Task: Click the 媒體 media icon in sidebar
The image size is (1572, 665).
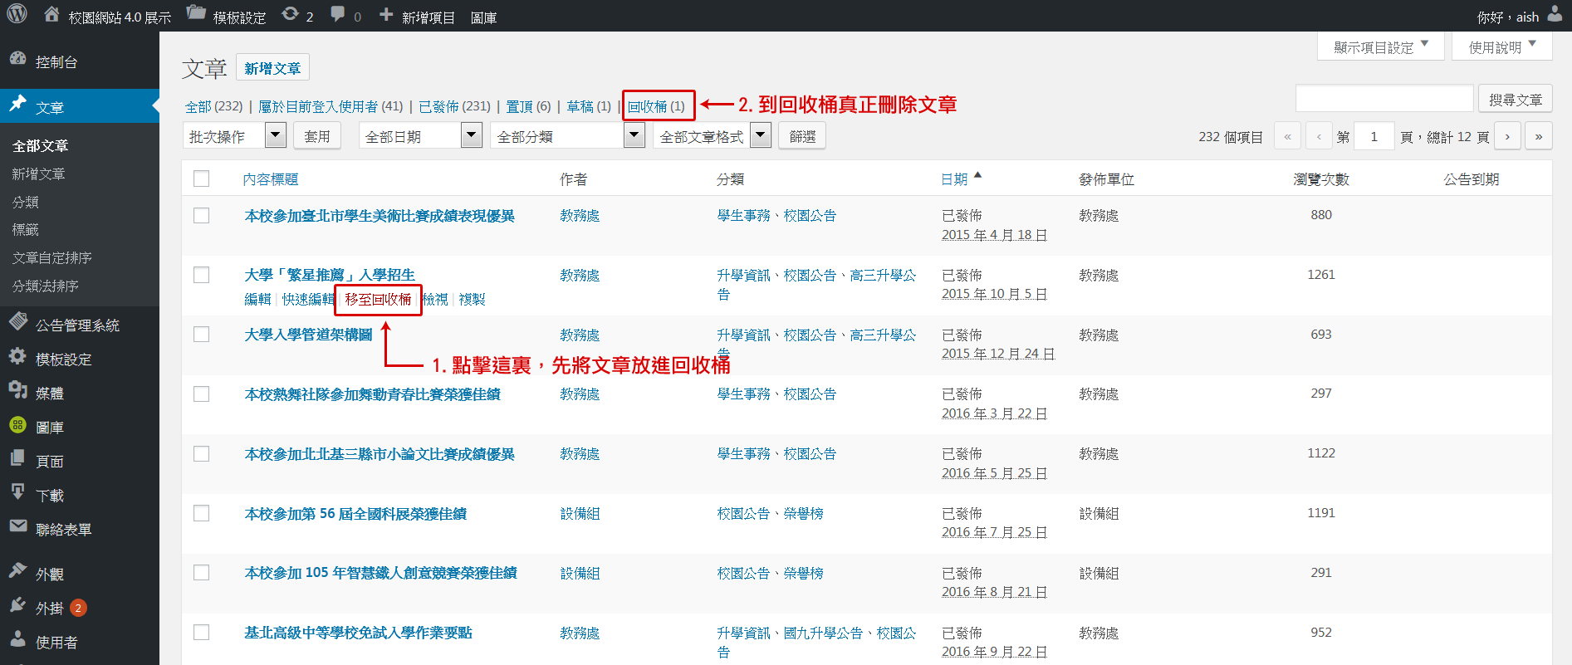Action: pos(17,391)
